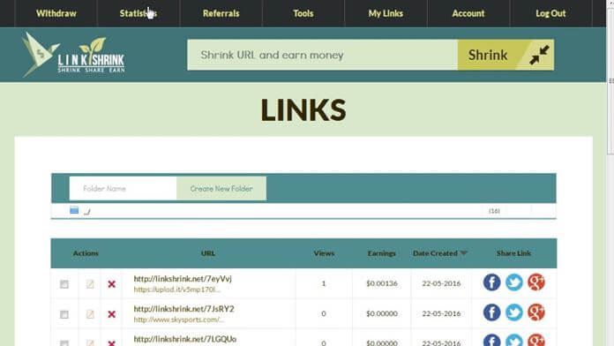The width and height of the screenshot is (614, 346).
Task: Delete the 7LGQUo link
Action: click(112, 343)
